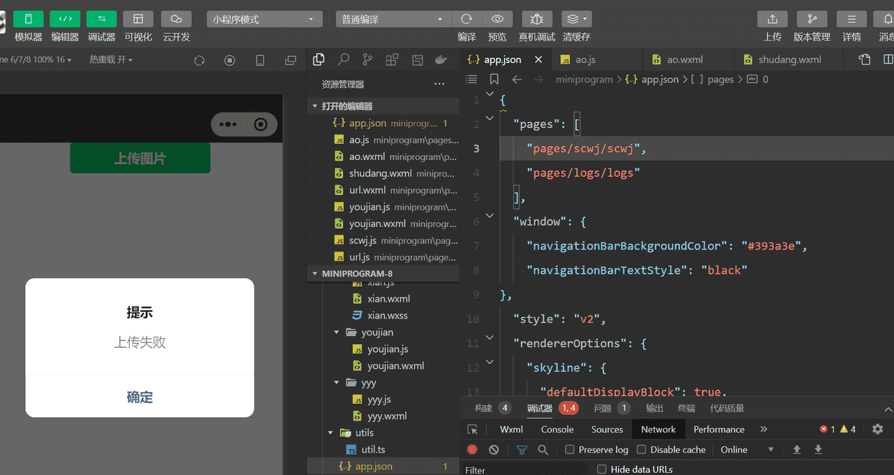Image resolution: width=894 pixels, height=475 pixels.
Task: Open the 小程序模式 dropdown
Action: (x=265, y=20)
